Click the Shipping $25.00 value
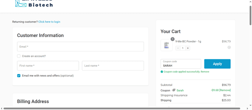 (226, 100)
